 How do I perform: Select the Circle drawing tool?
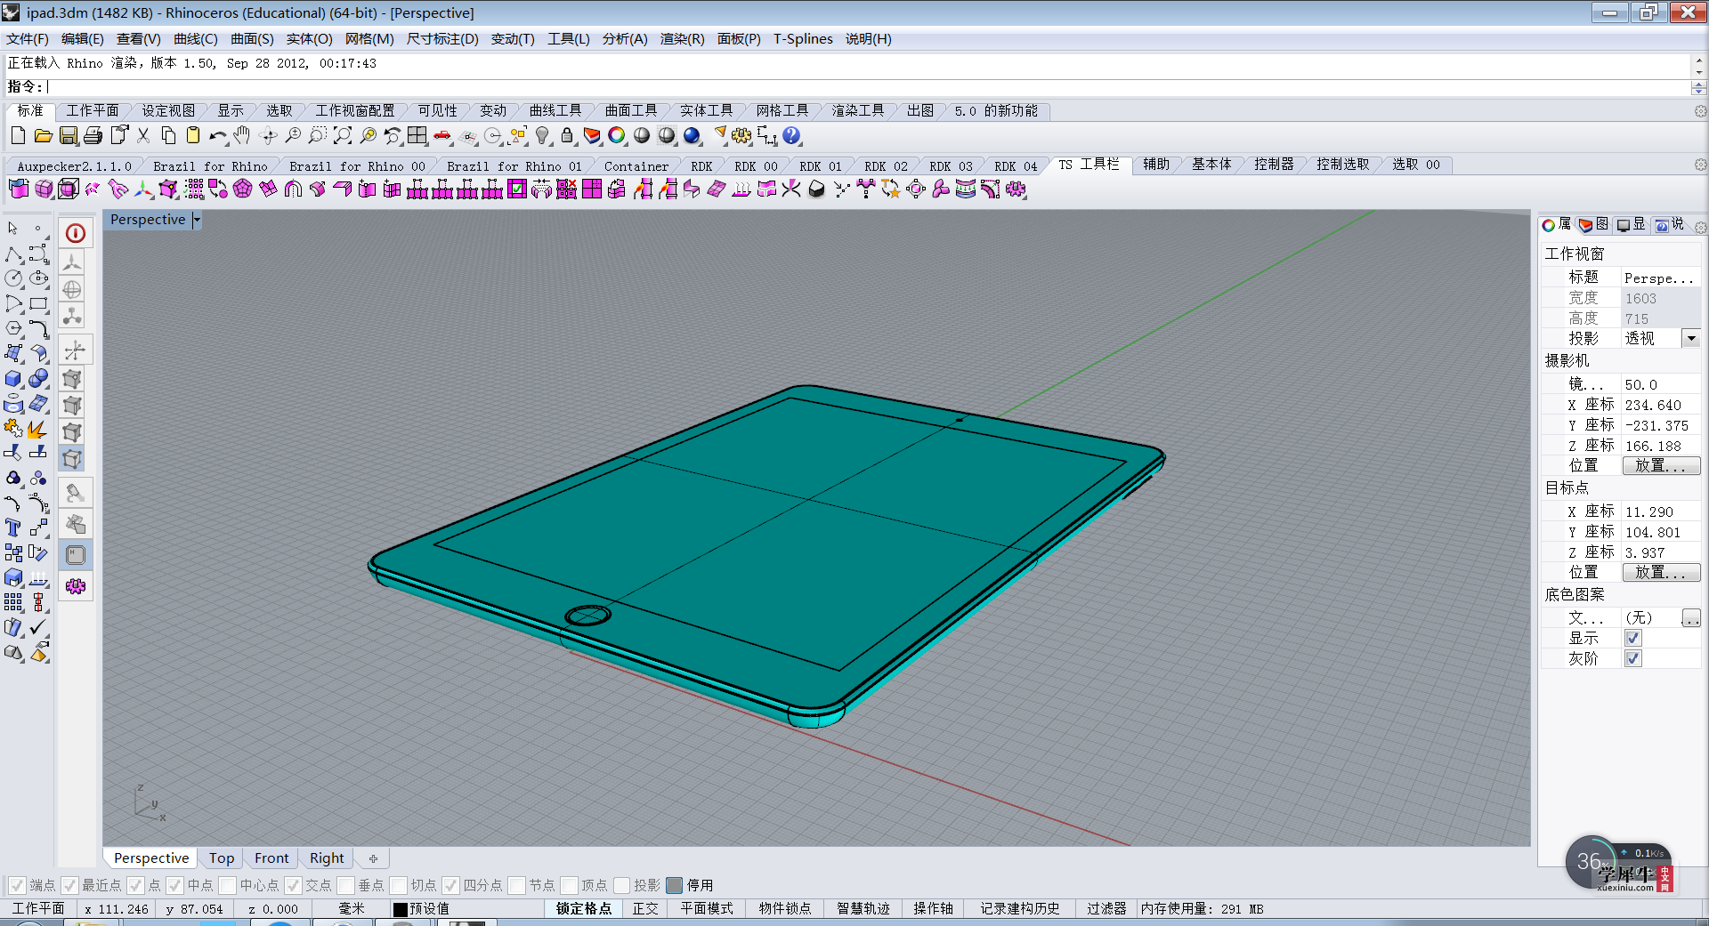[x=13, y=278]
